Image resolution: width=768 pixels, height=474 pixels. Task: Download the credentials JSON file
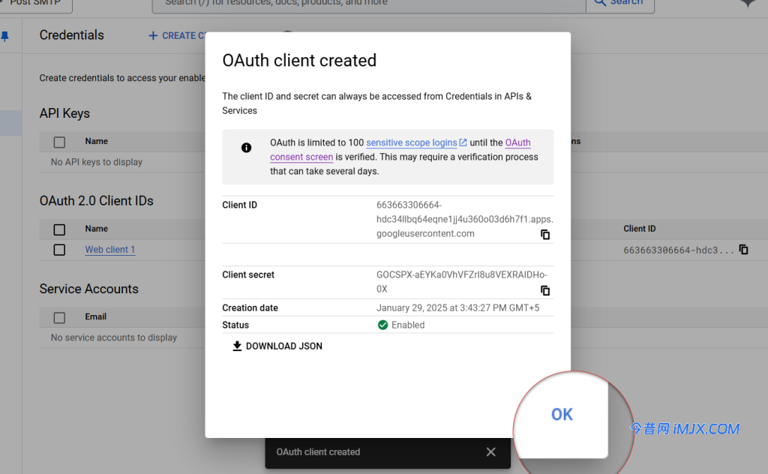277,346
